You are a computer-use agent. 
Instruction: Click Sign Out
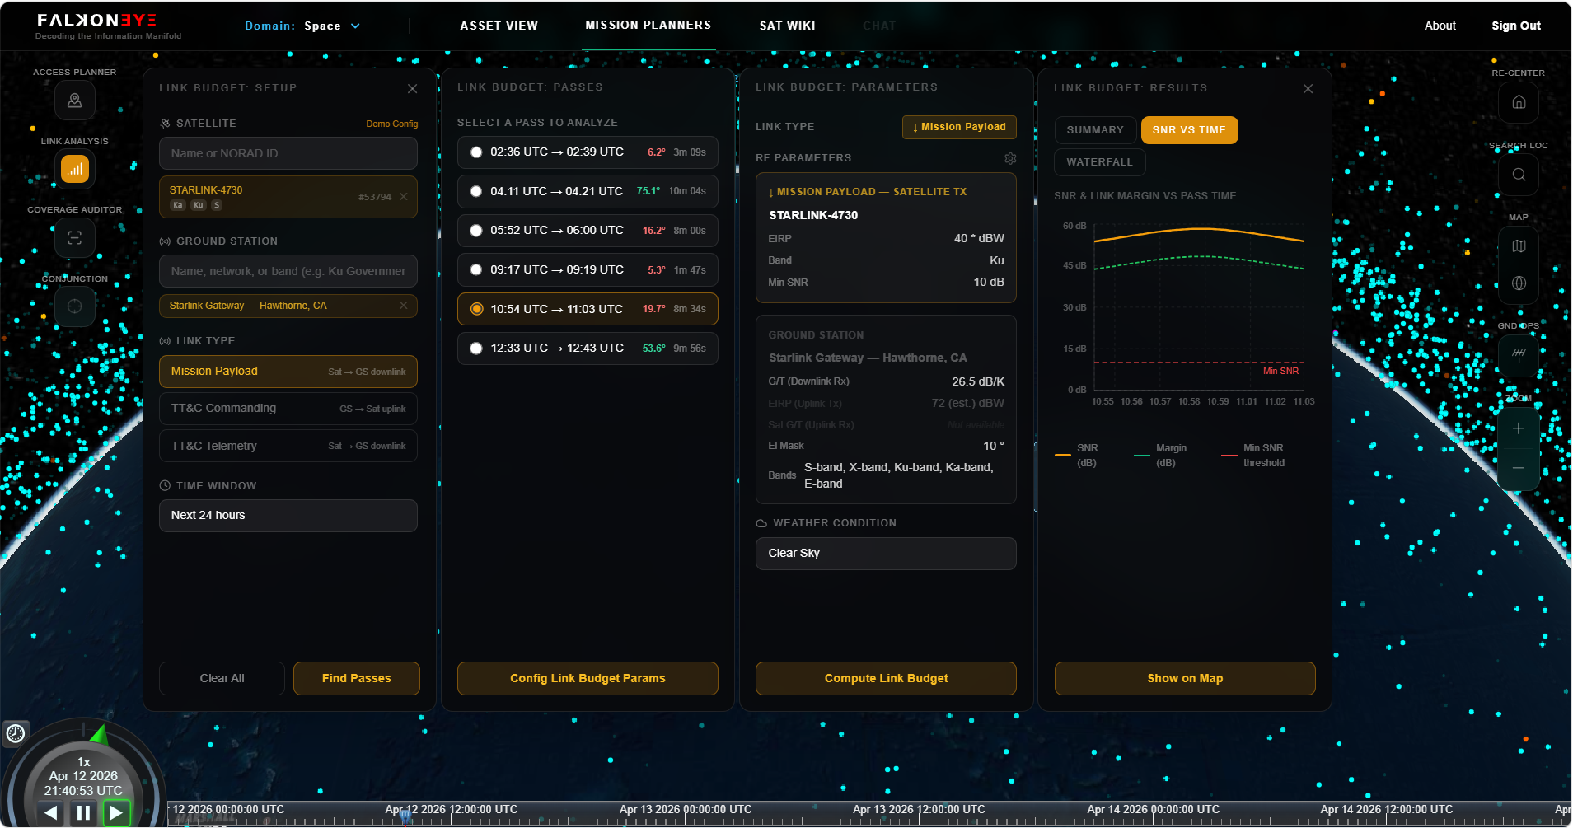pyautogui.click(x=1516, y=26)
